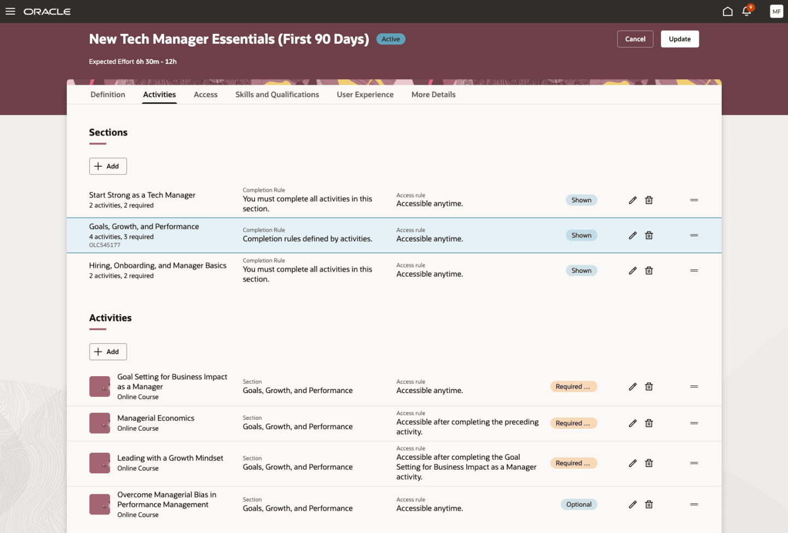788x533 pixels.
Task: Click the Cancel button
Action: 635,39
